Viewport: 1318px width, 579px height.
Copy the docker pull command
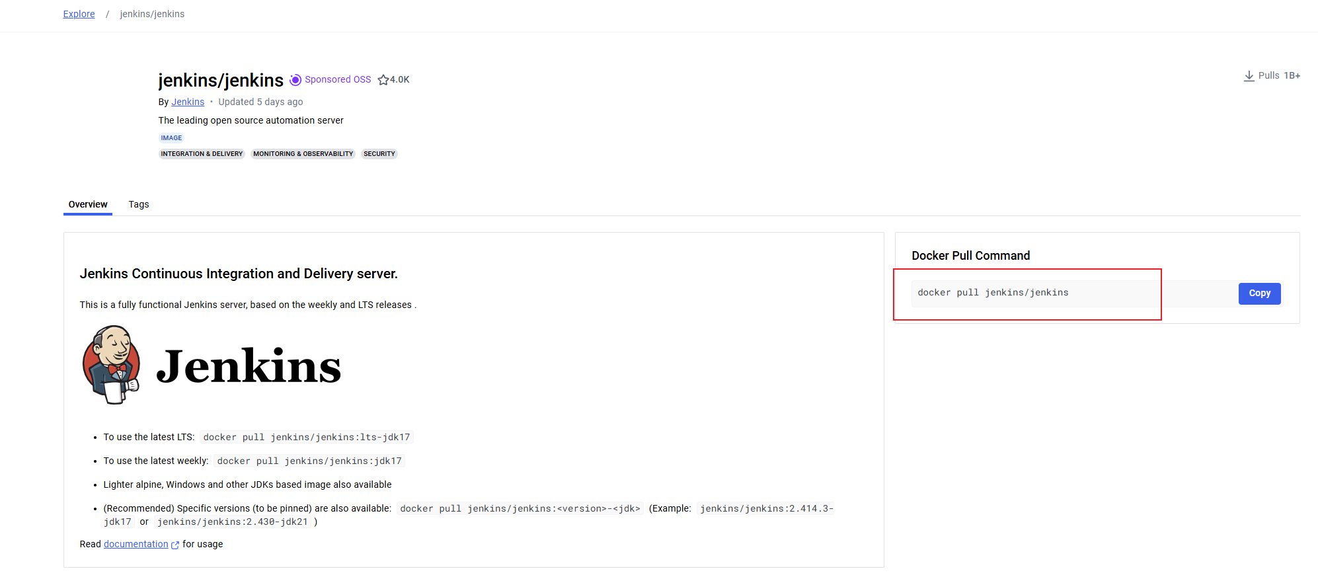(1259, 293)
